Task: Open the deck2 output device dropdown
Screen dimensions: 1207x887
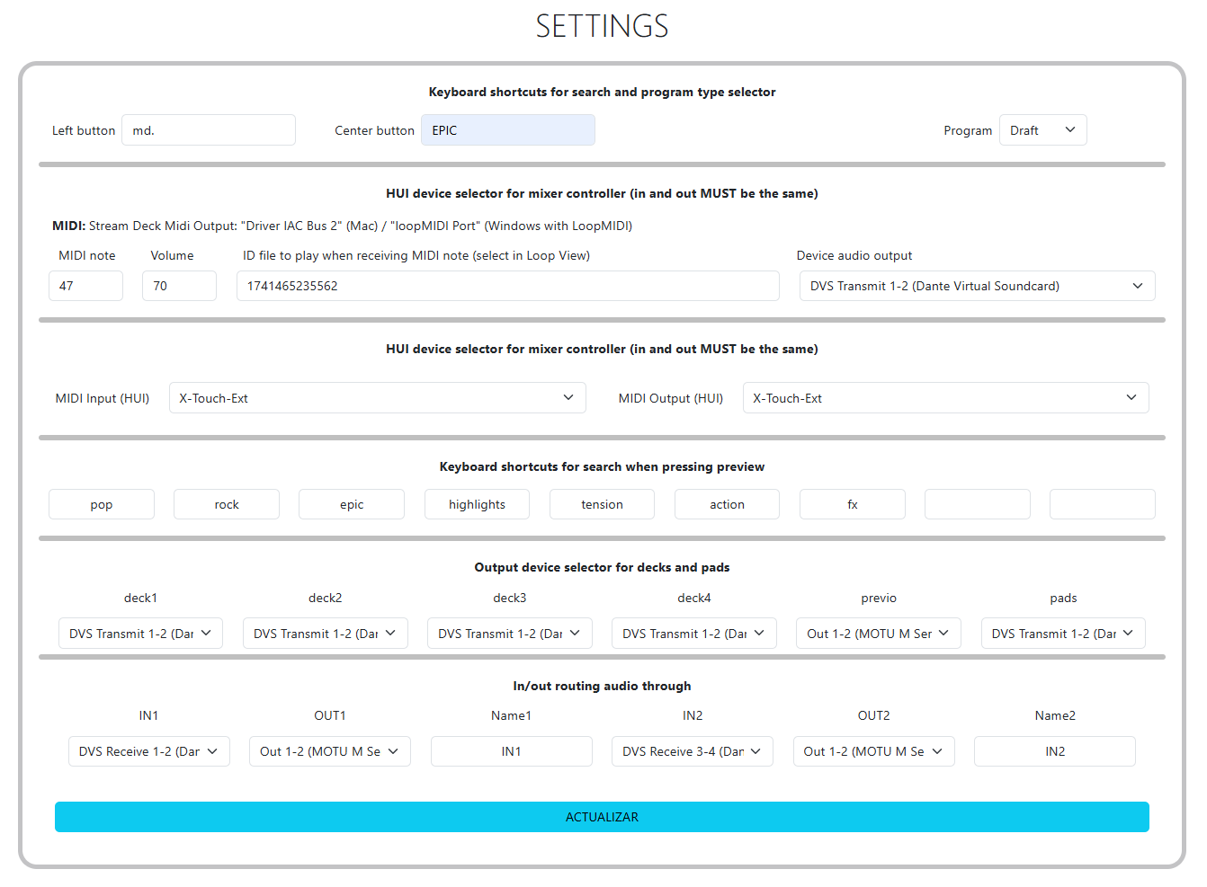Action: (x=326, y=634)
